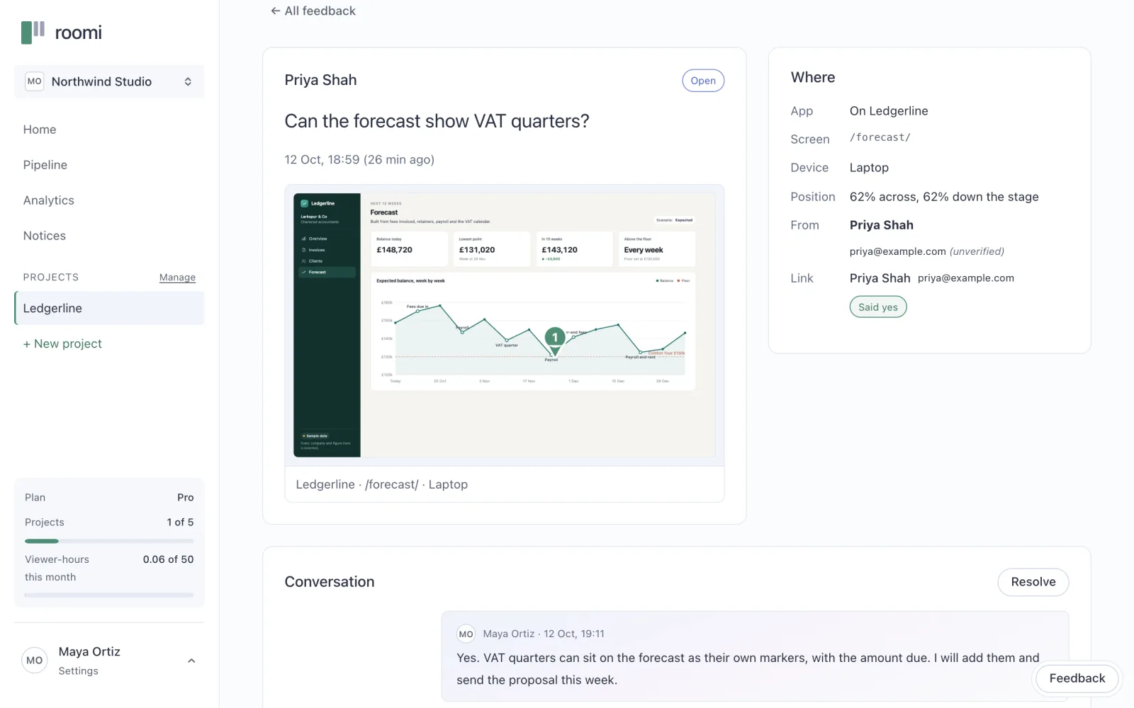Open the Pipeline section
The height and width of the screenshot is (708, 1134).
click(45, 165)
